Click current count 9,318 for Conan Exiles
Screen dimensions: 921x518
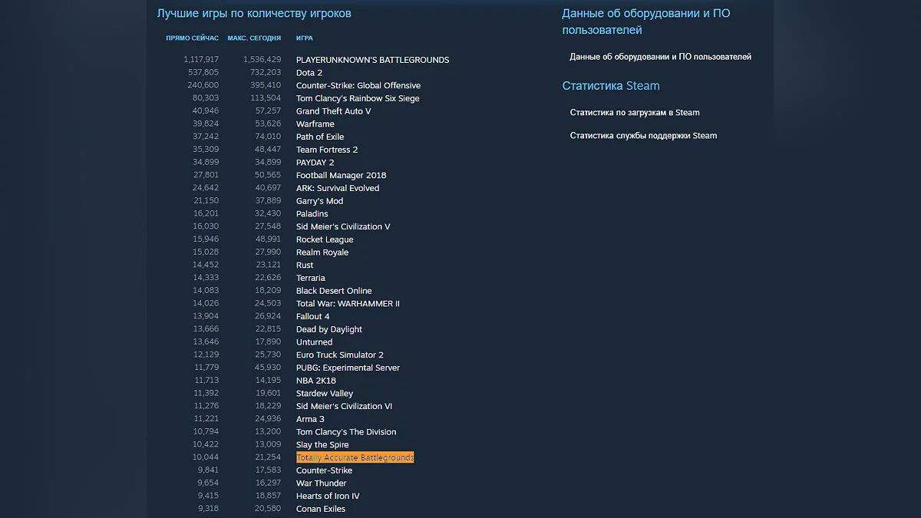tap(208, 509)
